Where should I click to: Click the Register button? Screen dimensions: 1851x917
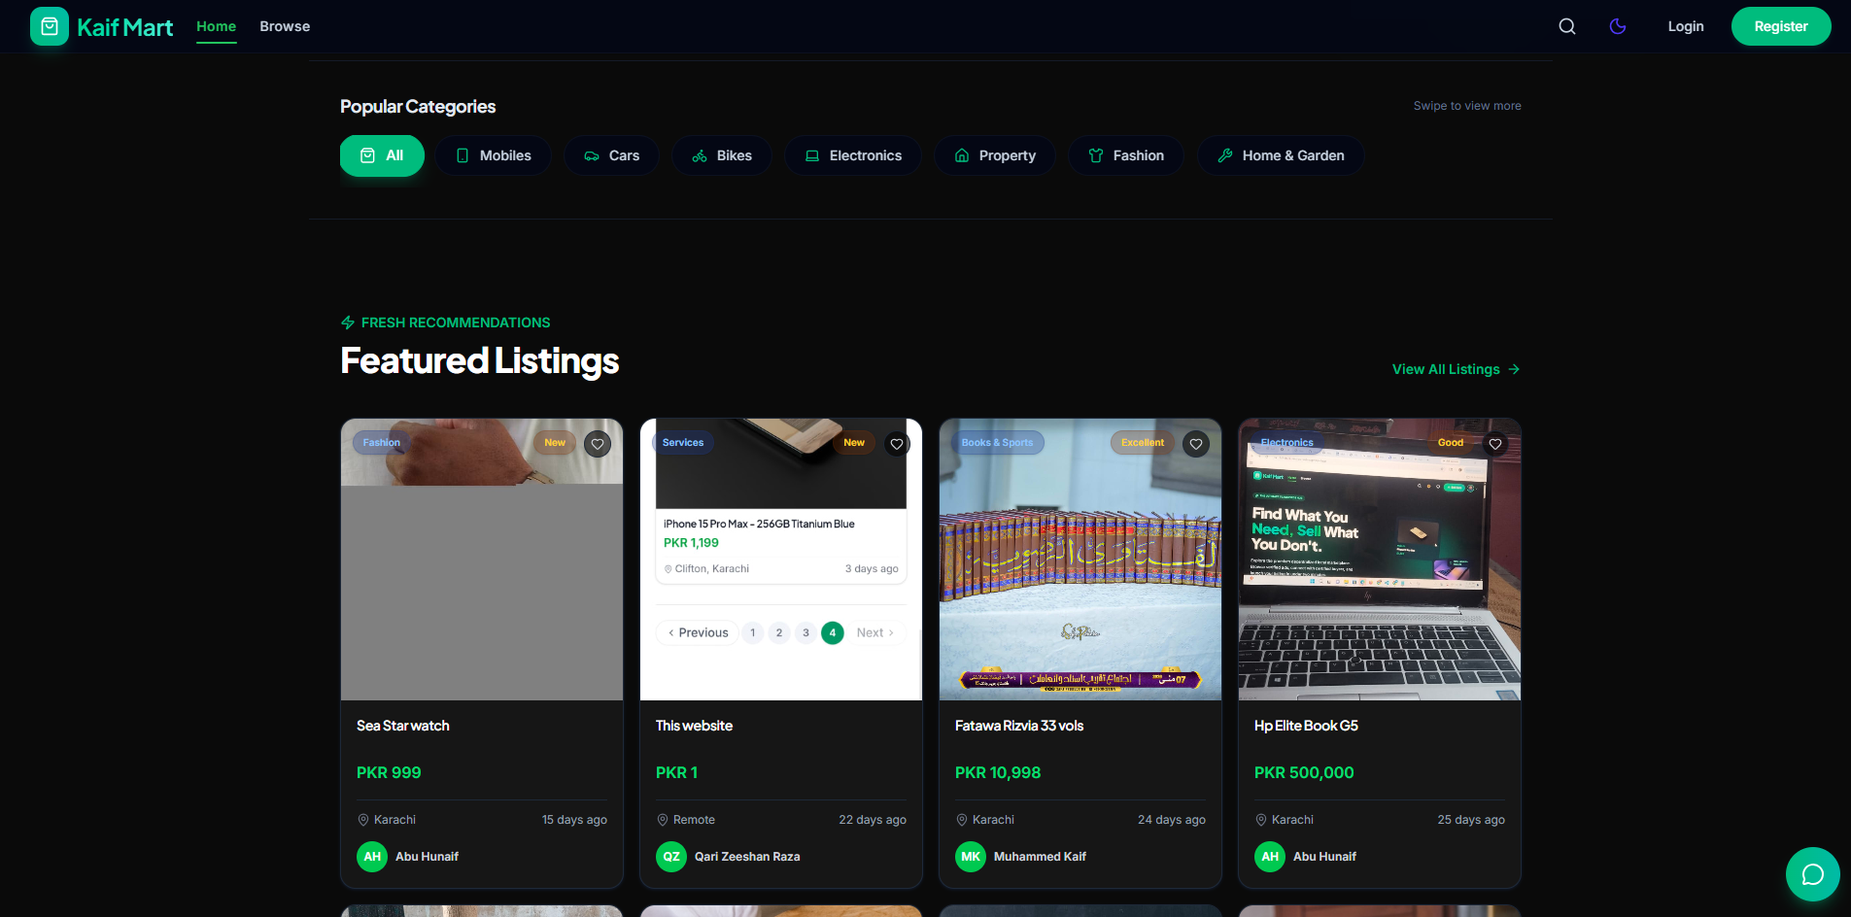[1781, 26]
